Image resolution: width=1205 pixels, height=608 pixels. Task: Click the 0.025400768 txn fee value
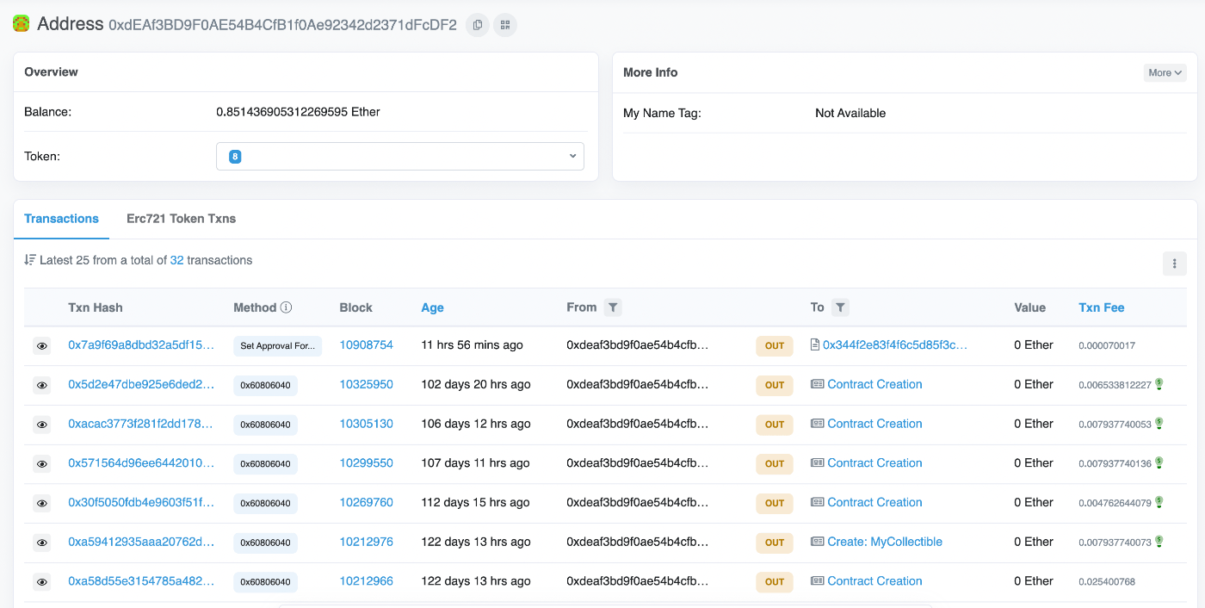[x=1107, y=582]
